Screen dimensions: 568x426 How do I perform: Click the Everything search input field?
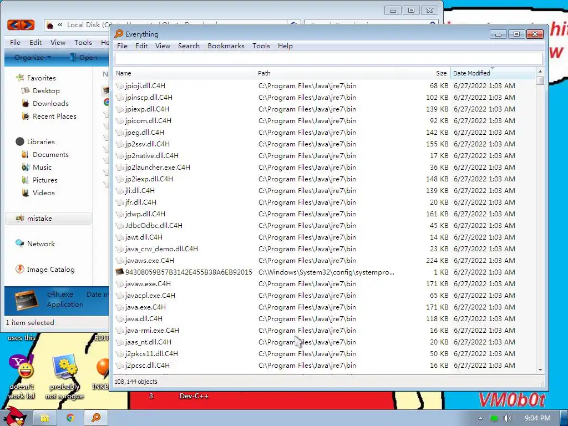tap(328, 59)
